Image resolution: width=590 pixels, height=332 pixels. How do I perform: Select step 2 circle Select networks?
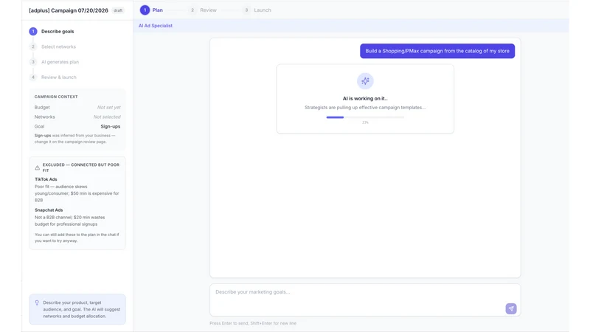pos(33,46)
